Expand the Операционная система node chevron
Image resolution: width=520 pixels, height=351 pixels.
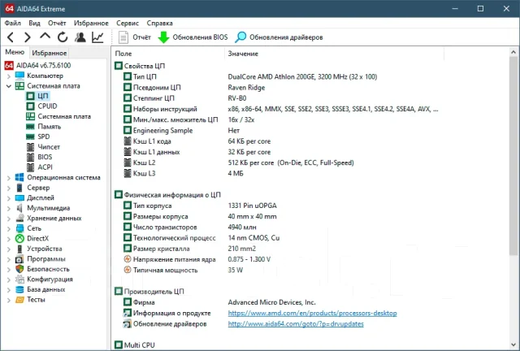[x=9, y=178]
